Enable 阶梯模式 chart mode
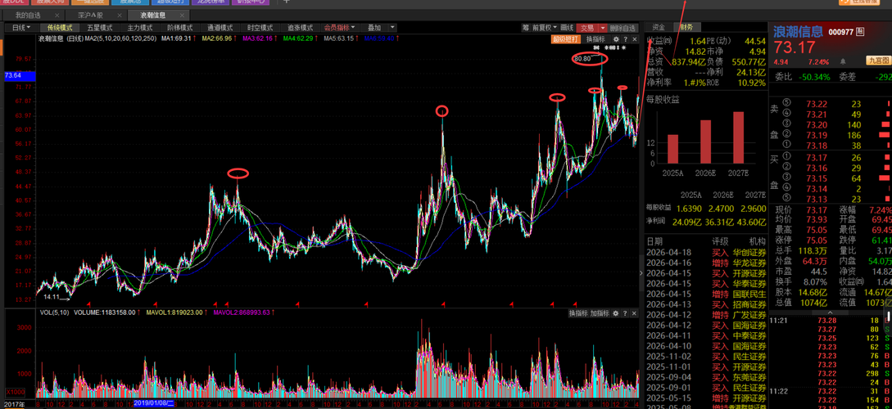 (x=179, y=27)
